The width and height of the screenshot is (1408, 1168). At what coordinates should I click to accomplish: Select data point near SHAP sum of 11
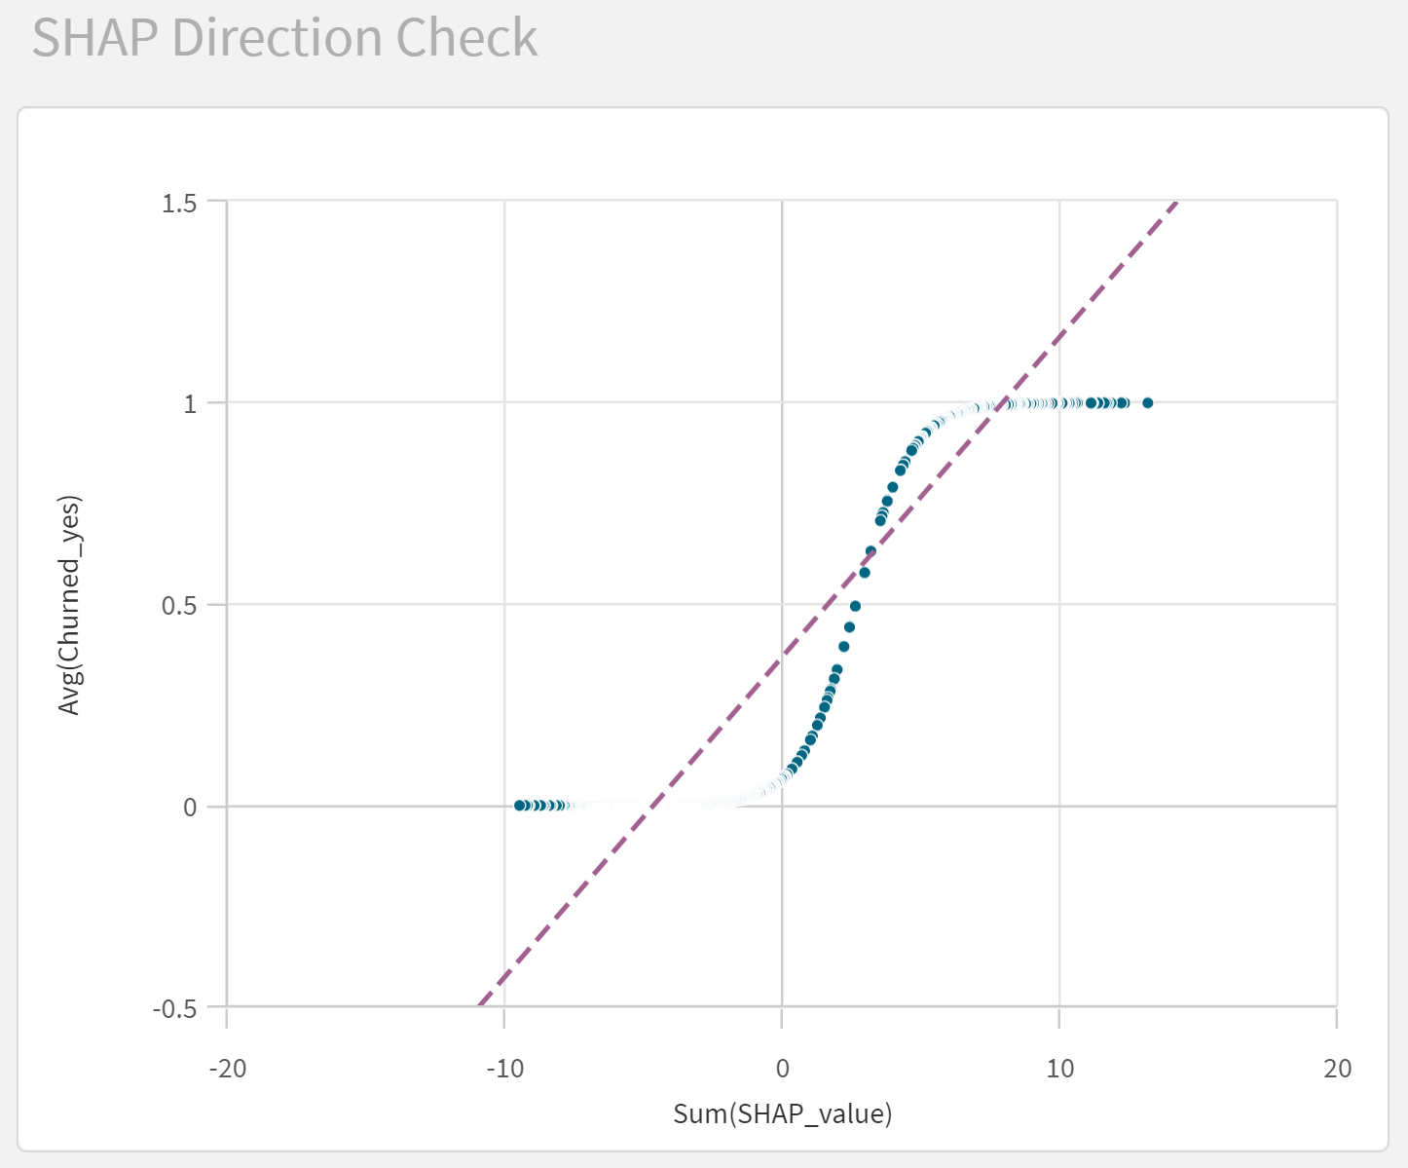click(x=1092, y=403)
